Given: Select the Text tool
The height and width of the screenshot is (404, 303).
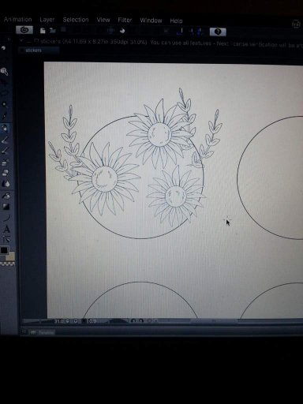Looking at the screenshot, I should 7,229.
